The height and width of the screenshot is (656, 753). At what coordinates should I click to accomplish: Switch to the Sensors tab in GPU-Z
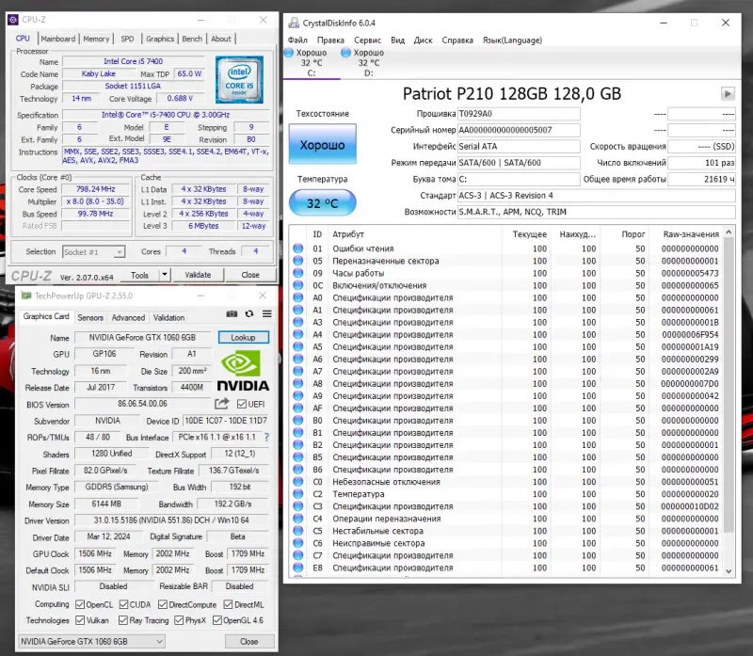pyautogui.click(x=90, y=317)
